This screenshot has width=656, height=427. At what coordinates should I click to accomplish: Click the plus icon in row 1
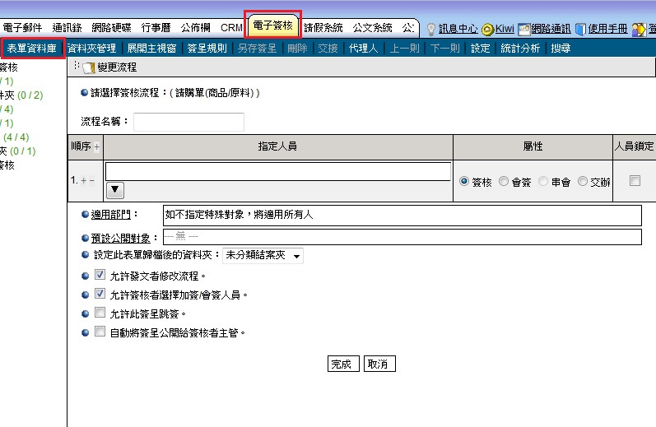82,180
